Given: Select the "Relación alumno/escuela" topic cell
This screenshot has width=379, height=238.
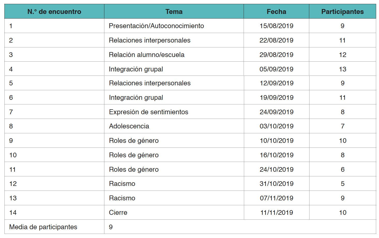Looking at the screenshot, I should pos(146,55).
